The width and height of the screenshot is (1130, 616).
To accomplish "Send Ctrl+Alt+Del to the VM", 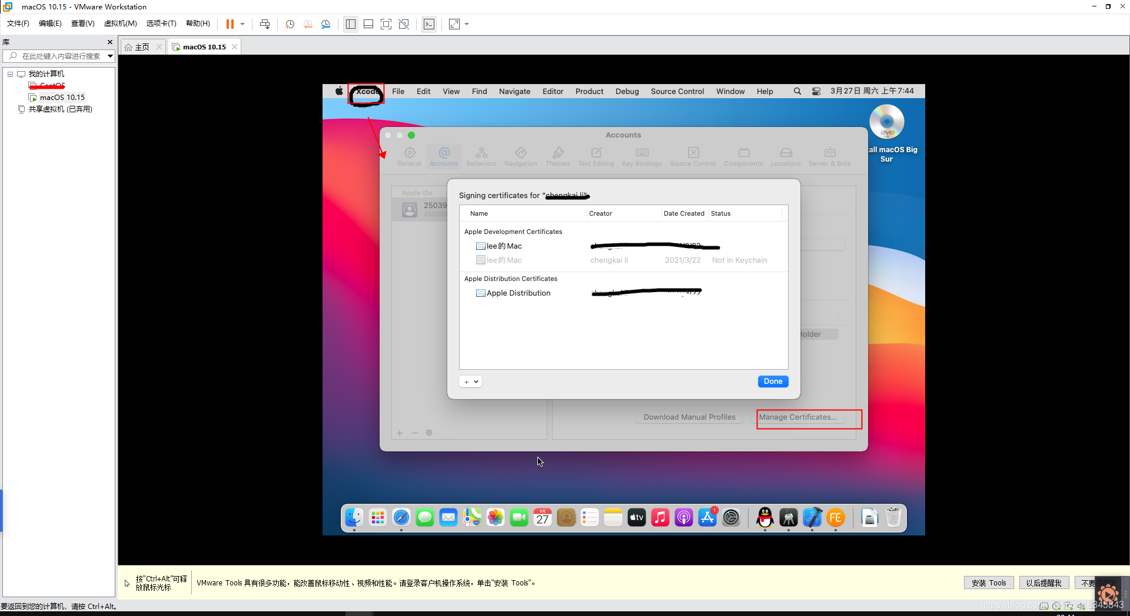I will click(x=265, y=24).
